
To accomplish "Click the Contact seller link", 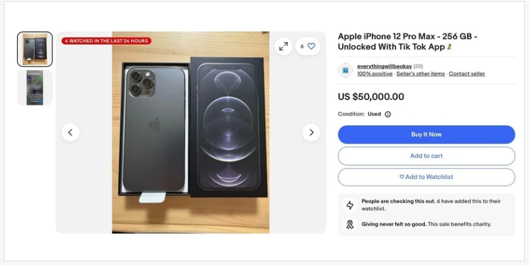I will pyautogui.click(x=467, y=74).
